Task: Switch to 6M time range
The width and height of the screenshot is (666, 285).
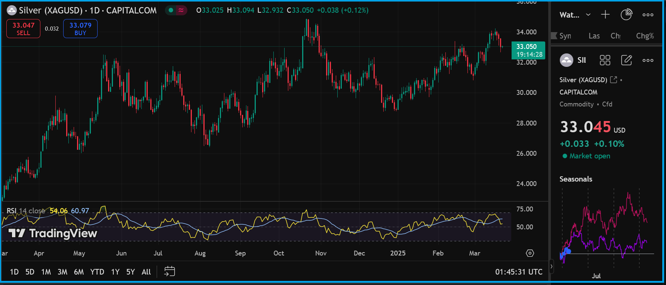Action: 79,272
